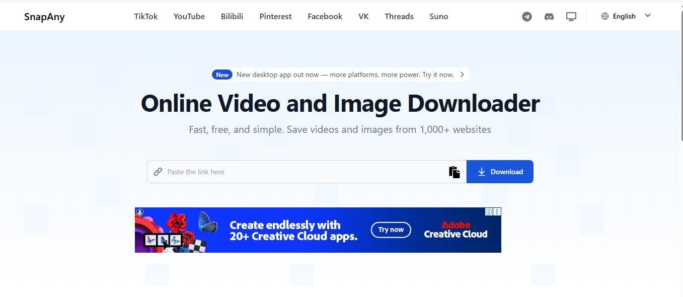
Task: Click the SnapAny logo
Action: click(44, 17)
